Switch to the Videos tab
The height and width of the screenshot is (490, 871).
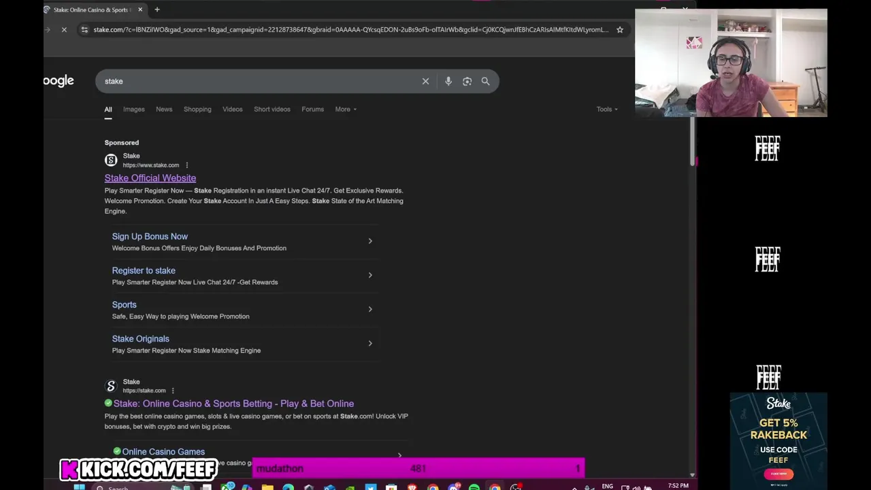[x=233, y=109]
